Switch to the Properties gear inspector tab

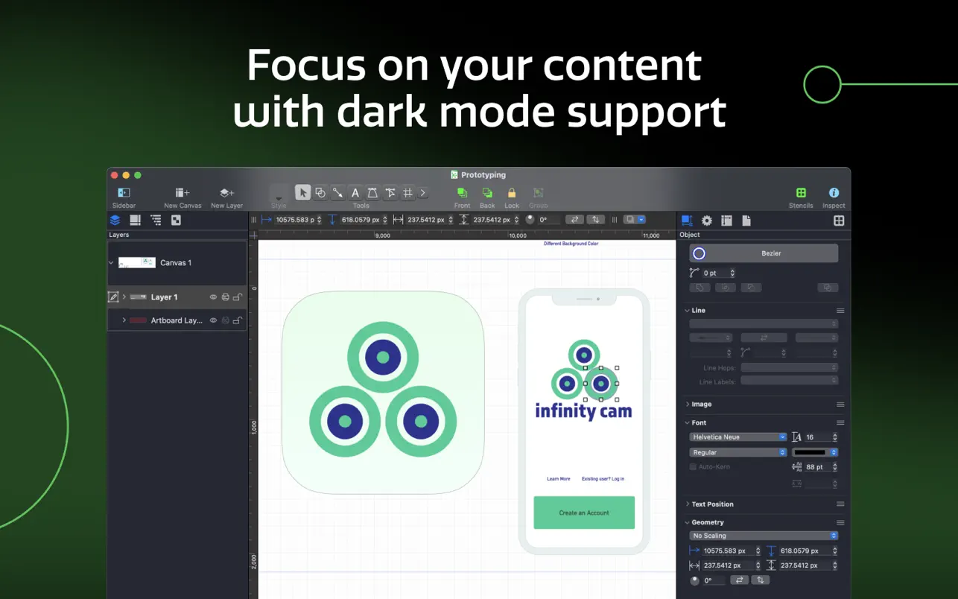707,221
